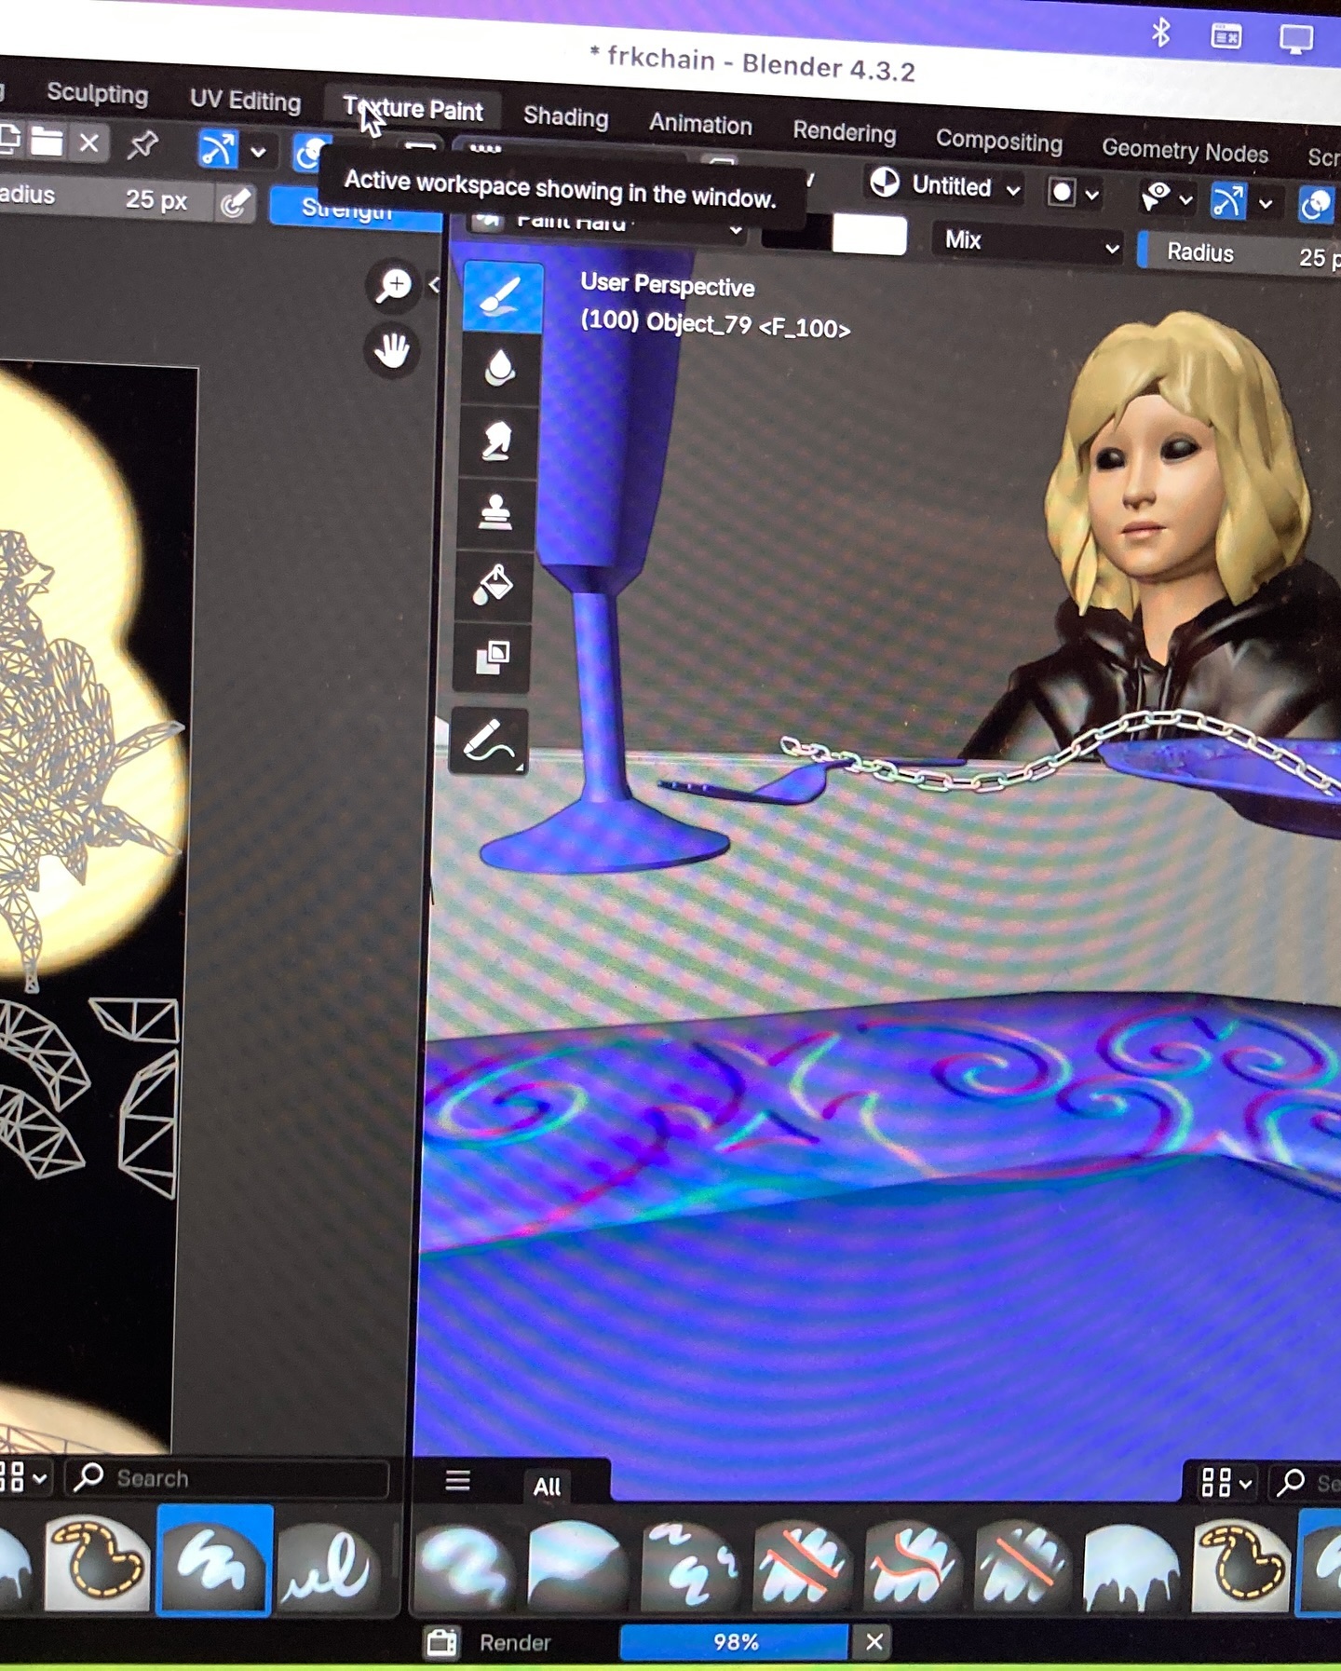Toggle pen pressure for the image editor Radius
This screenshot has width=1341, height=1671.
point(236,202)
